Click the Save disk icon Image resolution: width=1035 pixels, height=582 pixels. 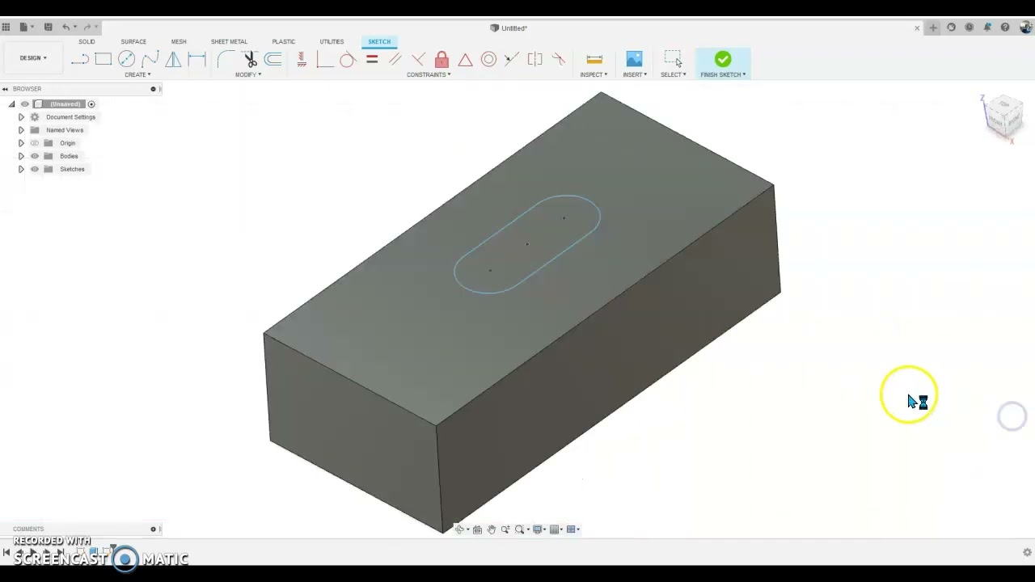[49, 27]
